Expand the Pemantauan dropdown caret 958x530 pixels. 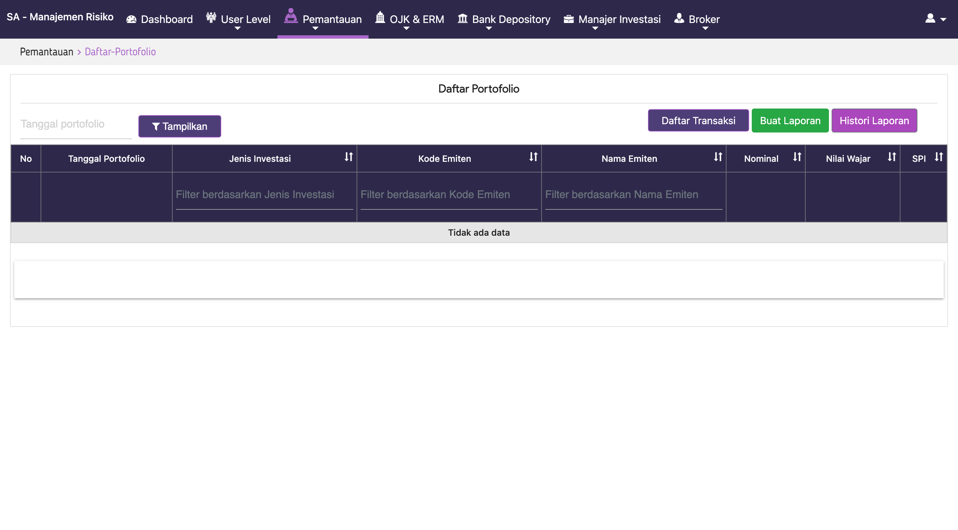point(315,28)
